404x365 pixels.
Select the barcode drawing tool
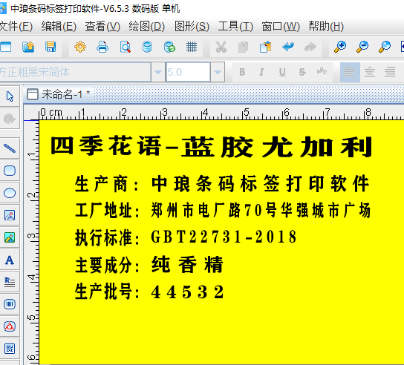click(x=10, y=304)
